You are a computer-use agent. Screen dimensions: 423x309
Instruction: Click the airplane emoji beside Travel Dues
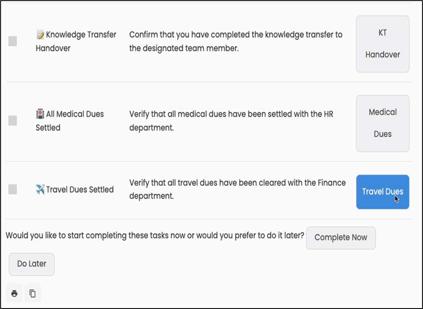pos(40,189)
